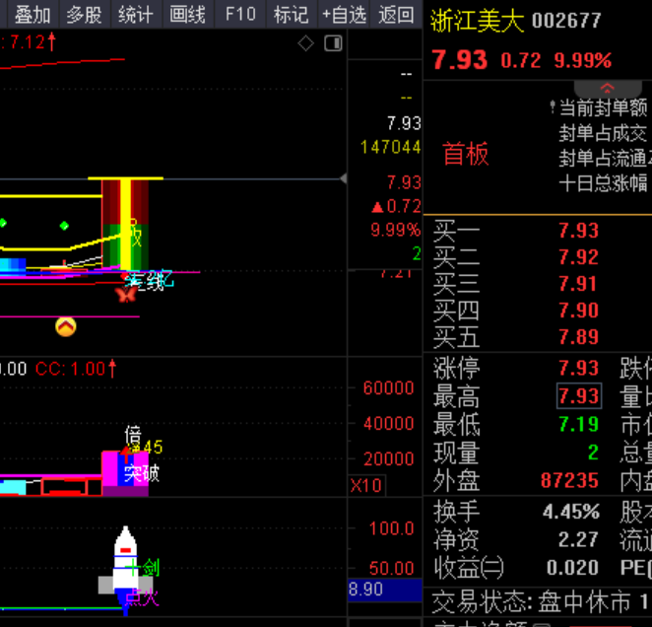Activate the 画线 draw line tool
Viewport: 652px width, 627px height.
(x=187, y=15)
